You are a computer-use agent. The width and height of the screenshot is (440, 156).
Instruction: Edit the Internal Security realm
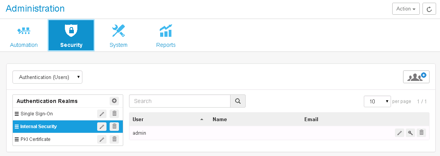(x=102, y=126)
